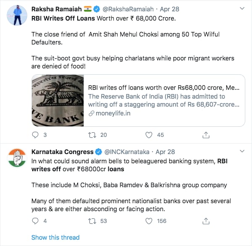Share the Karnataka Congress tweet

(x=206, y=221)
